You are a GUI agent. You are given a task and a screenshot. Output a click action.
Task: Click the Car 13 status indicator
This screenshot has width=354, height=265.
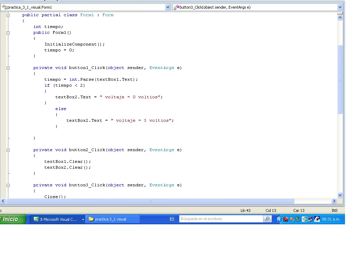pos(299,210)
